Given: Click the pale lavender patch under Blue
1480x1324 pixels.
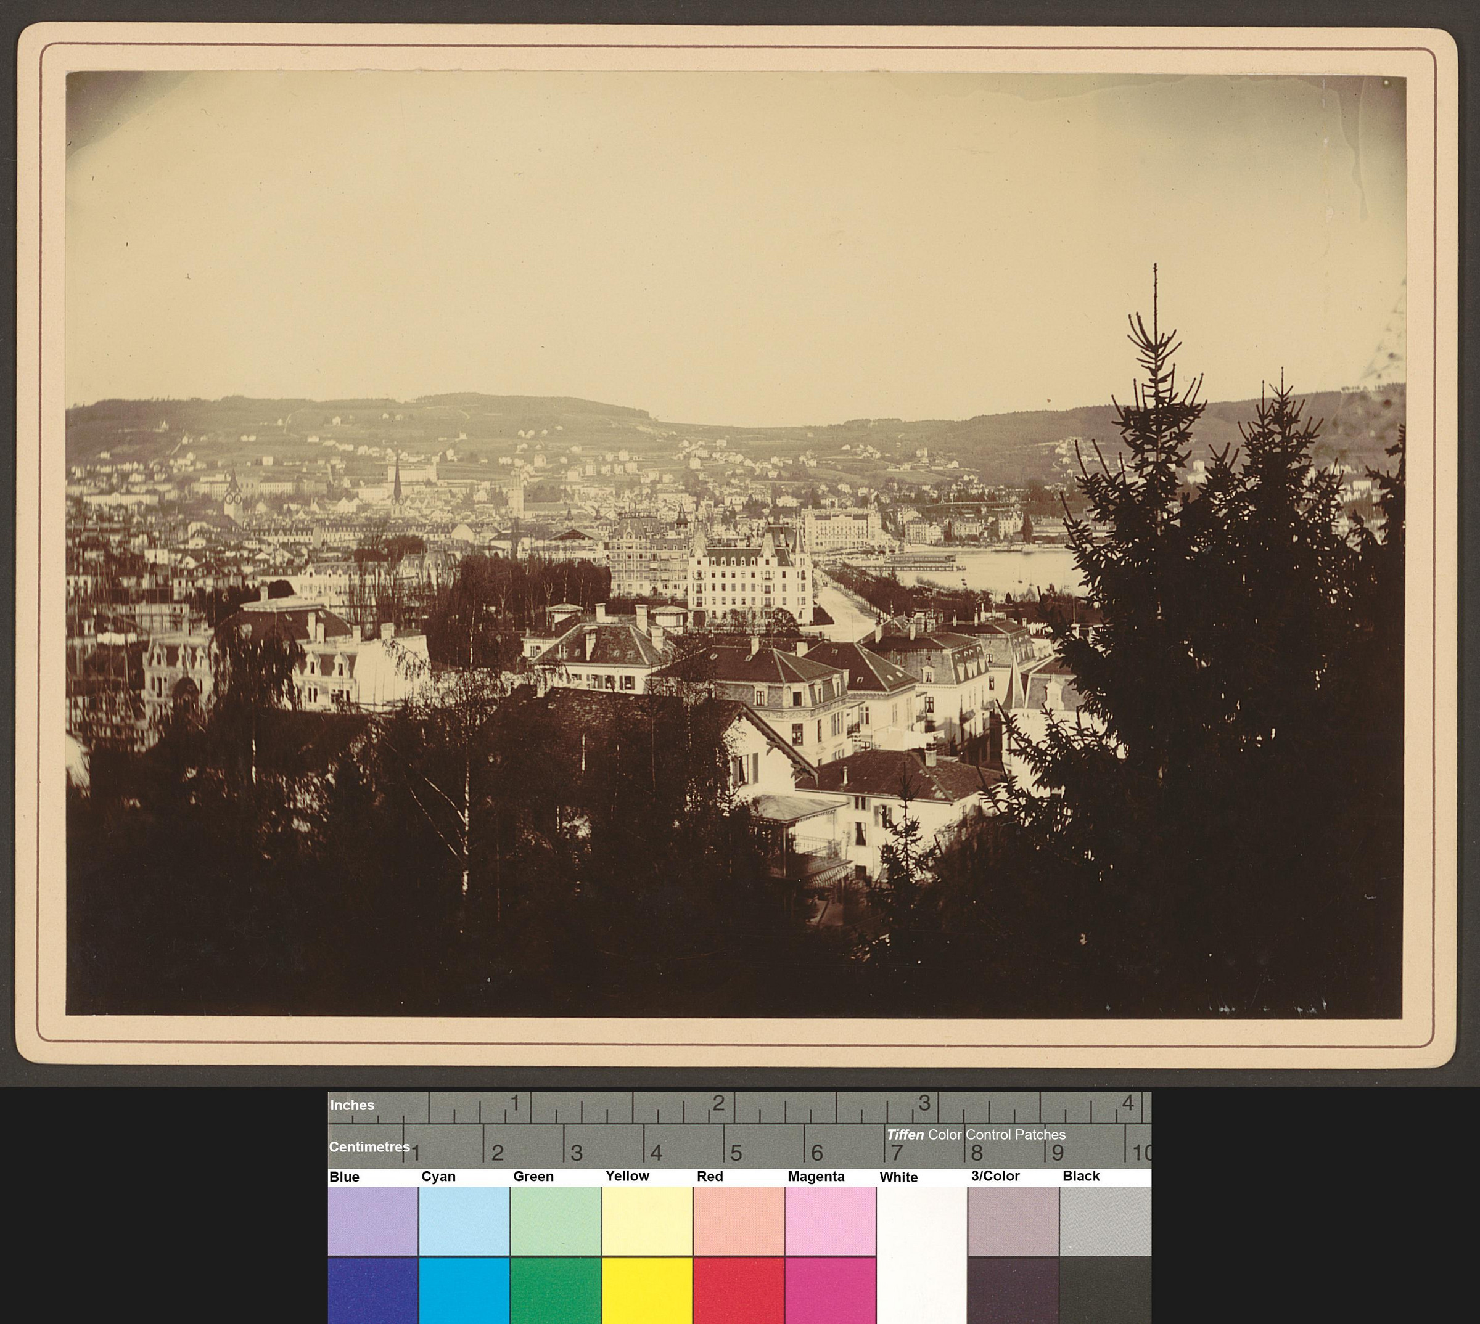Looking at the screenshot, I should [372, 1220].
